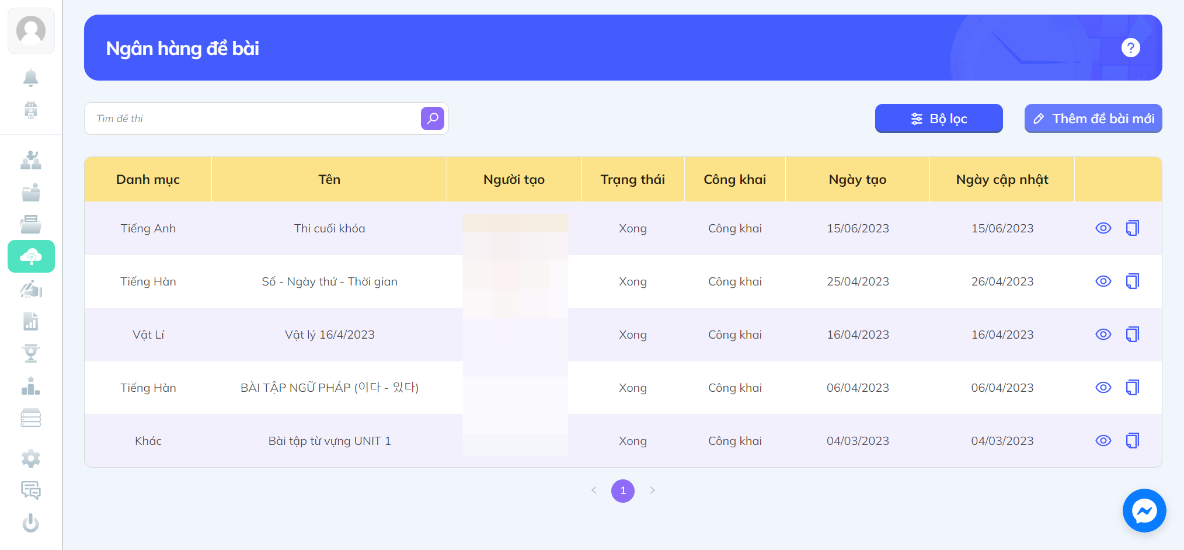Screen dimensions: 1184x550
Task: Open the trophy achievements sidebar icon
Action: [x=30, y=353]
